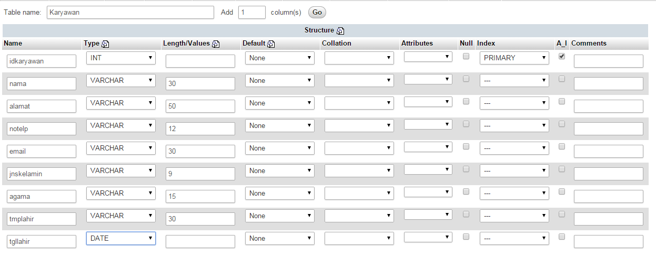Open the help icon beside Type header
656x257 pixels.
105,44
